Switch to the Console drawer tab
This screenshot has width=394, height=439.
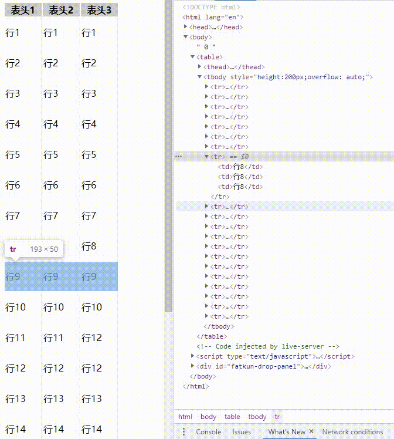(208, 432)
